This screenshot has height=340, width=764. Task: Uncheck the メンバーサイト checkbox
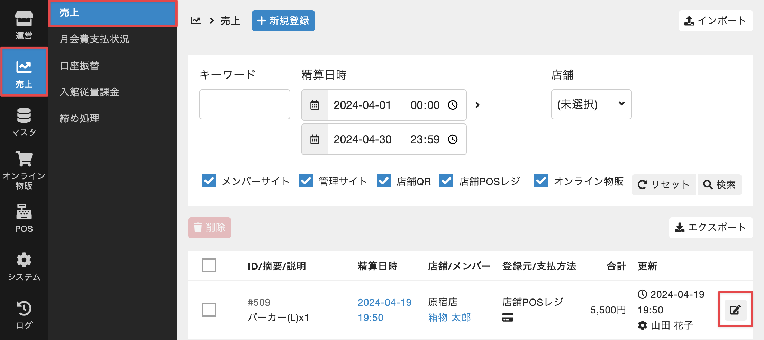tap(209, 181)
